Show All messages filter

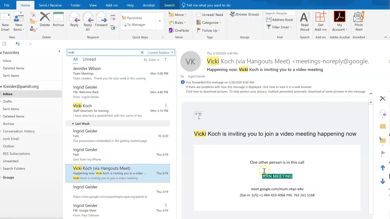tap(75, 59)
